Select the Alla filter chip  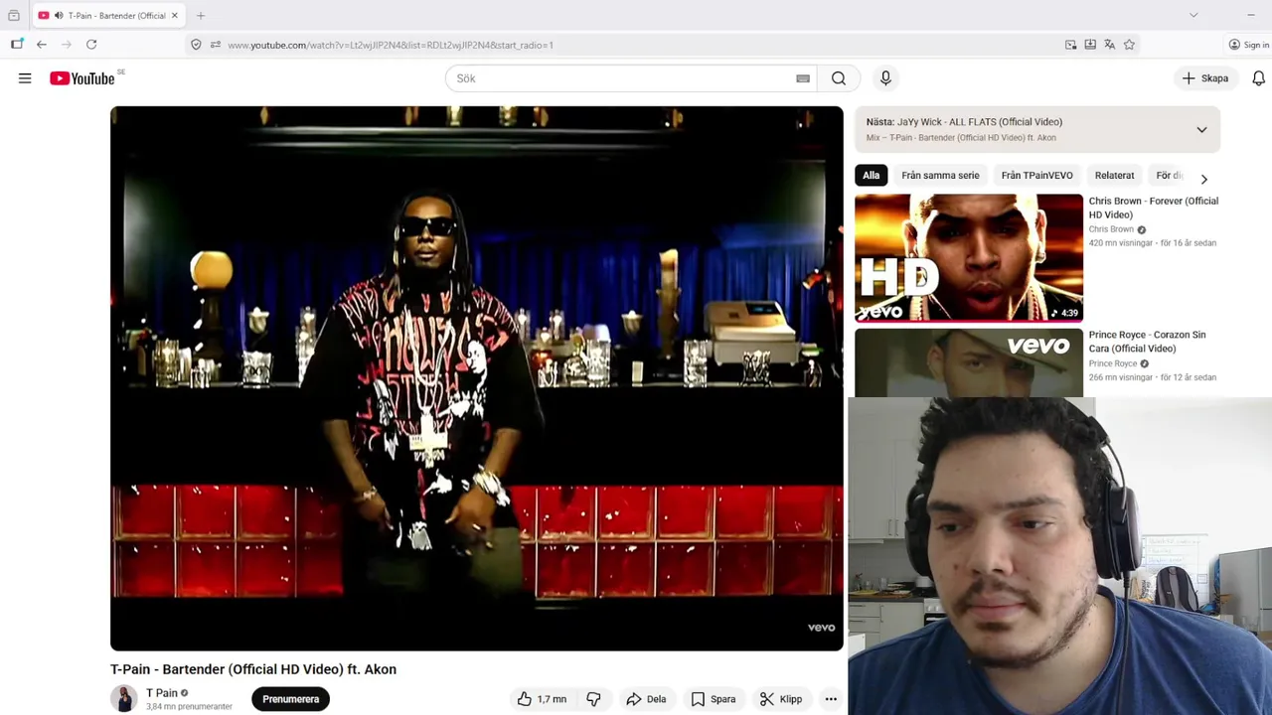(871, 176)
